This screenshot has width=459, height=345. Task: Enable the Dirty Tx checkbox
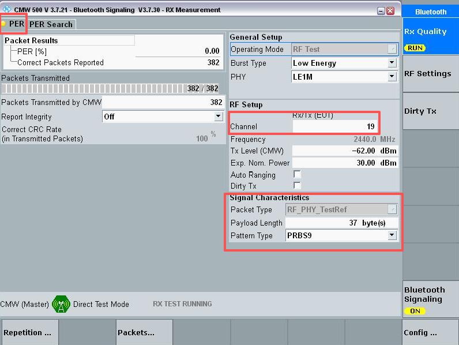coord(297,185)
